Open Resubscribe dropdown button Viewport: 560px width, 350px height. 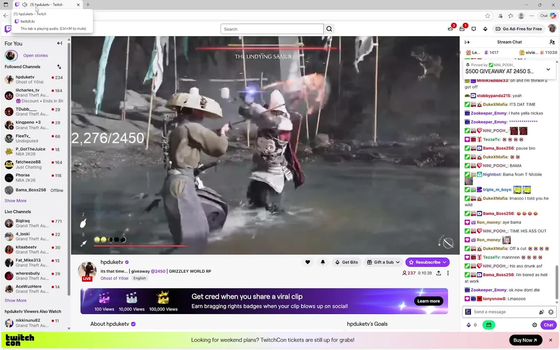pyautogui.click(x=427, y=262)
